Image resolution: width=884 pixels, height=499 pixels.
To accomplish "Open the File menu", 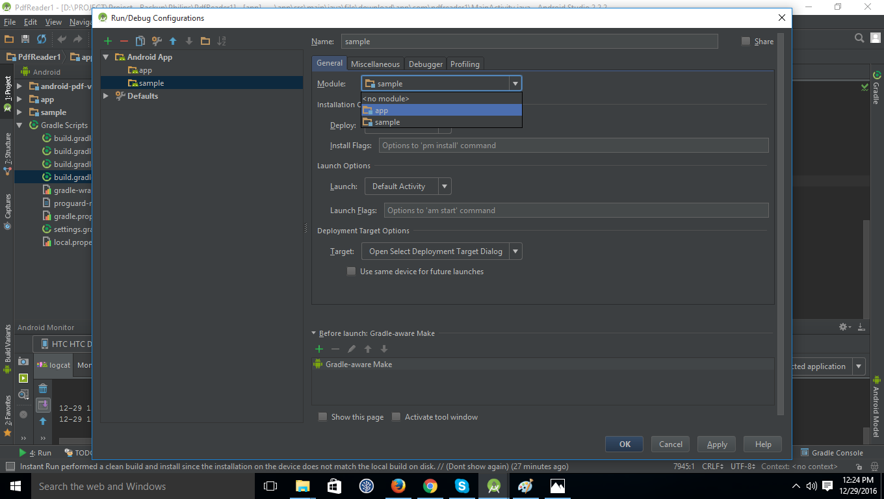I will [x=9, y=22].
